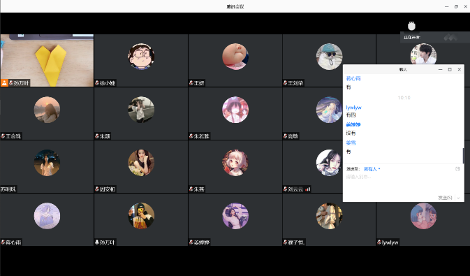
Task: Click sender name 姜雪 in the chat
Action: (351, 143)
